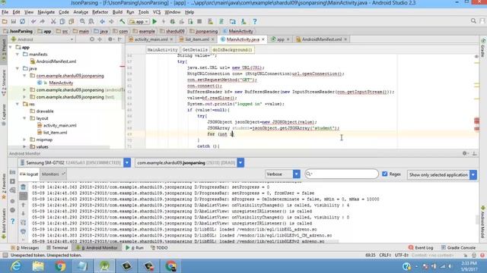The width and height of the screenshot is (487, 273).
Task: Click the Cut scissors icon
Action: (53, 21)
